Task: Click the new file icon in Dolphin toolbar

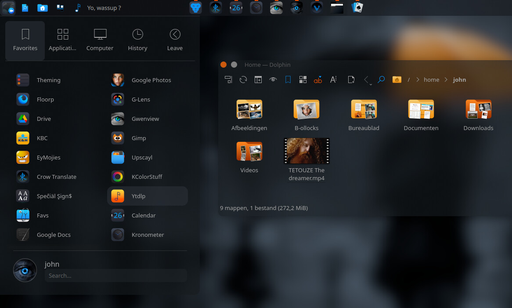Action: click(351, 80)
